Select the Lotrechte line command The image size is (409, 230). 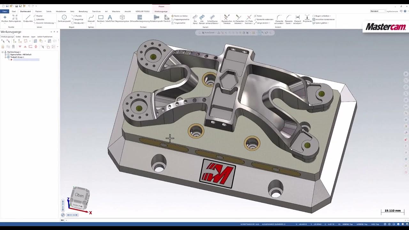(x=39, y=19)
